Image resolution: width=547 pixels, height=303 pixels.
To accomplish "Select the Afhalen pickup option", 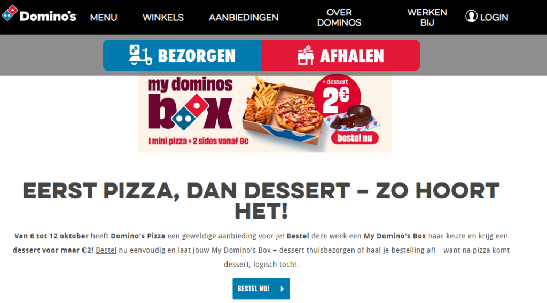I will [x=341, y=55].
